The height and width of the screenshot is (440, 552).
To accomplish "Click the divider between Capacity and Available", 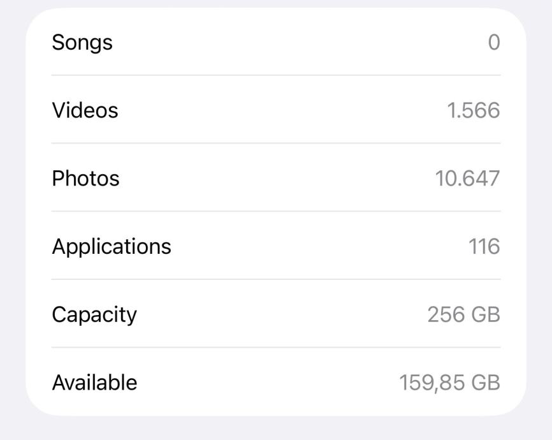I will pos(276,348).
